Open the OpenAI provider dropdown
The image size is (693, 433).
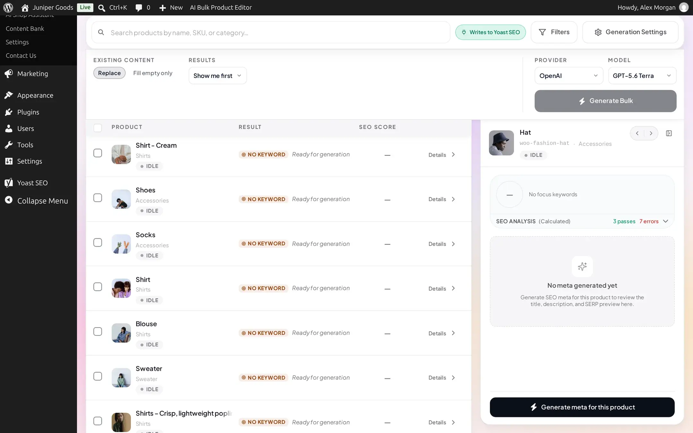[569, 76]
